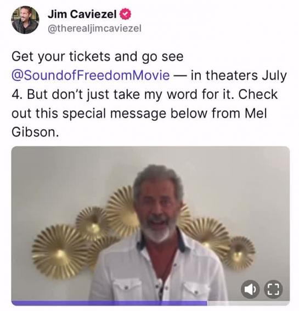Image resolution: width=299 pixels, height=311 pixels.
Task: Pause the video by clicking the man's face
Action: [157, 206]
